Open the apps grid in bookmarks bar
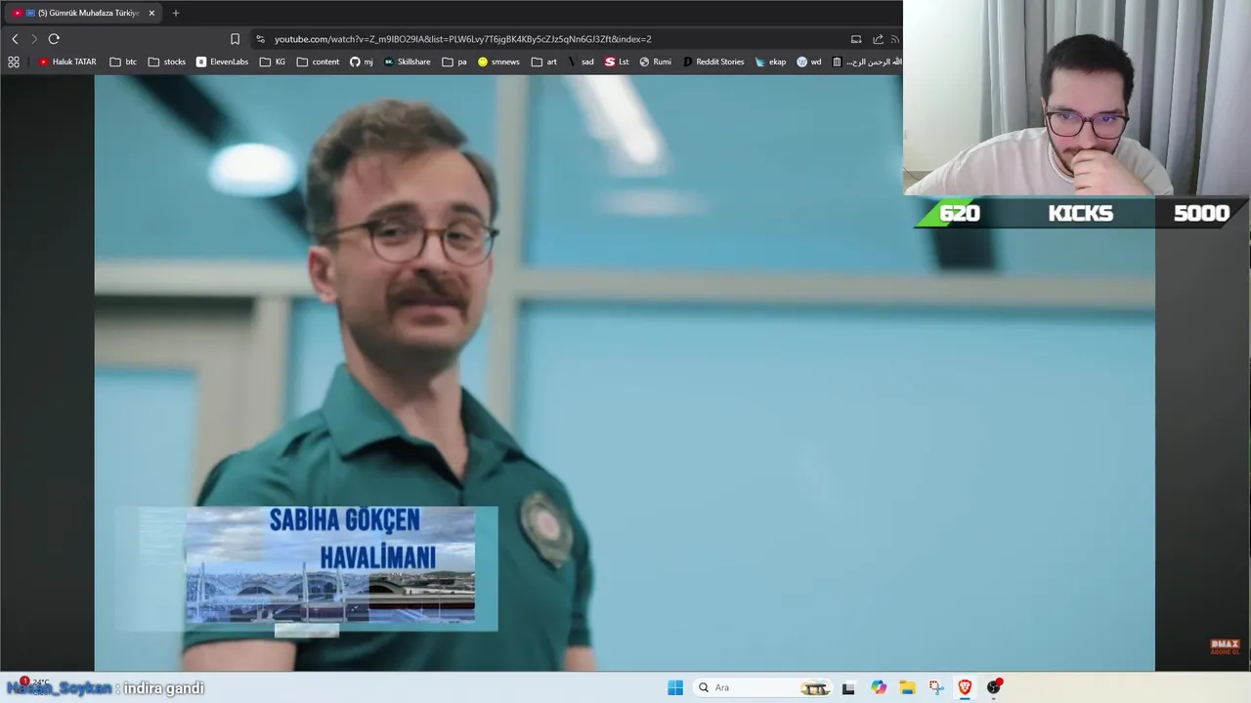 pos(14,62)
